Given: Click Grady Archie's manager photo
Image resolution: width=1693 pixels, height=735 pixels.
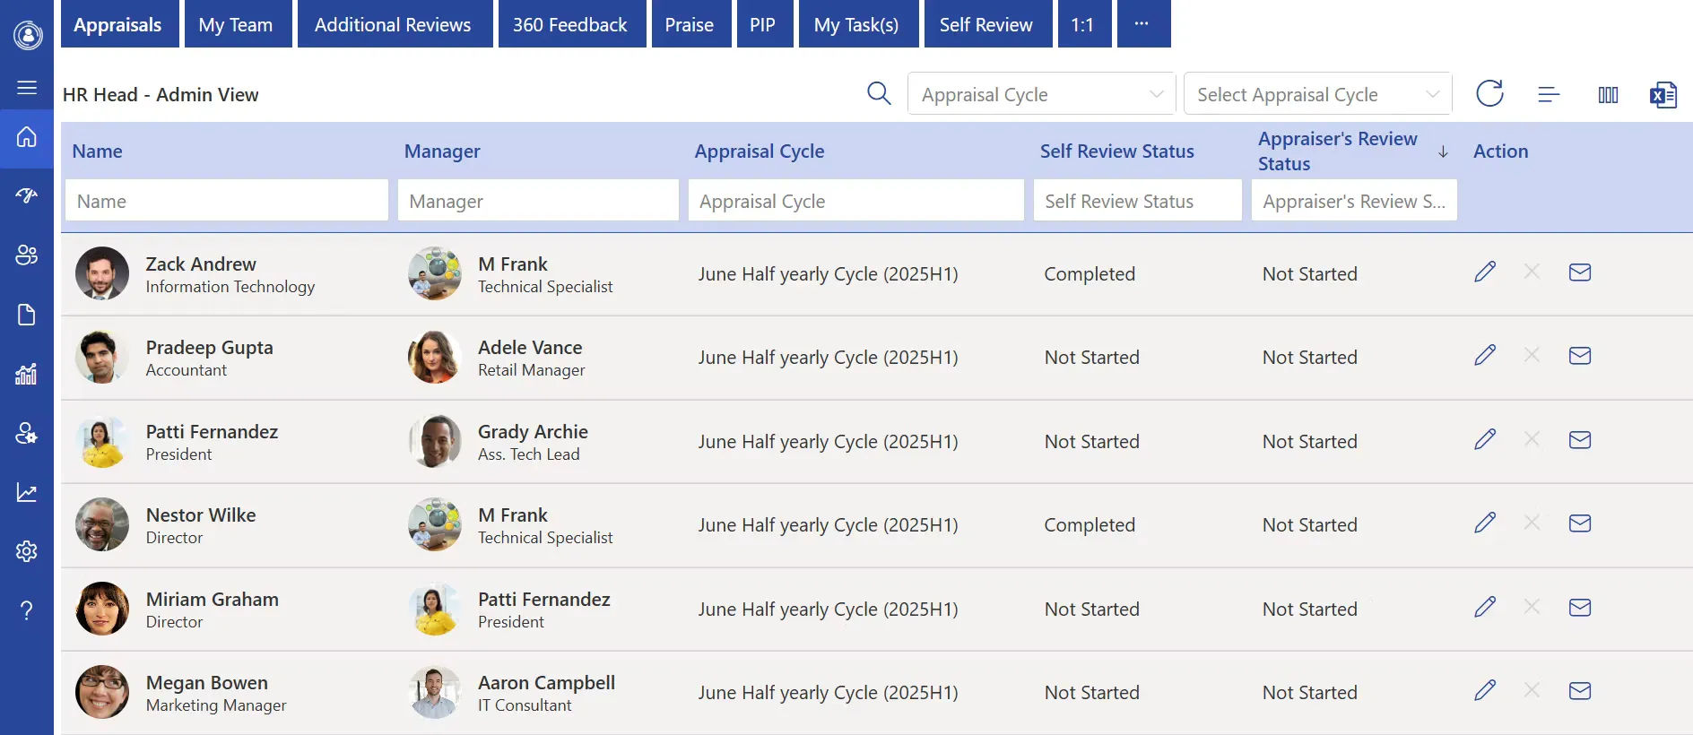Looking at the screenshot, I should coord(435,441).
